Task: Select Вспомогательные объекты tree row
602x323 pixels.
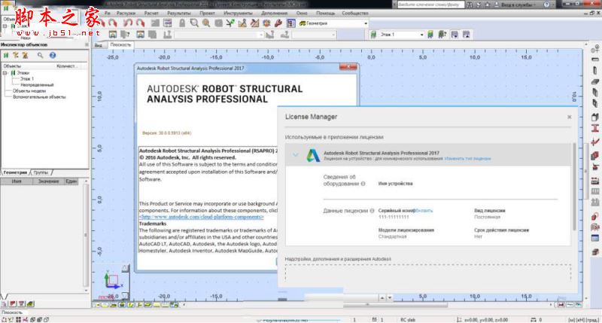Action: pyautogui.click(x=39, y=97)
